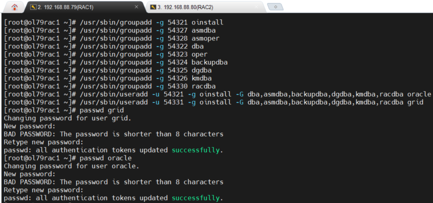Close the 192.168.88.80(RAC2) session tab
This screenshot has height=203, width=433.
click(x=257, y=7)
